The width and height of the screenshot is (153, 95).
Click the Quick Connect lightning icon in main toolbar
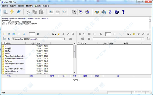click(12, 12)
